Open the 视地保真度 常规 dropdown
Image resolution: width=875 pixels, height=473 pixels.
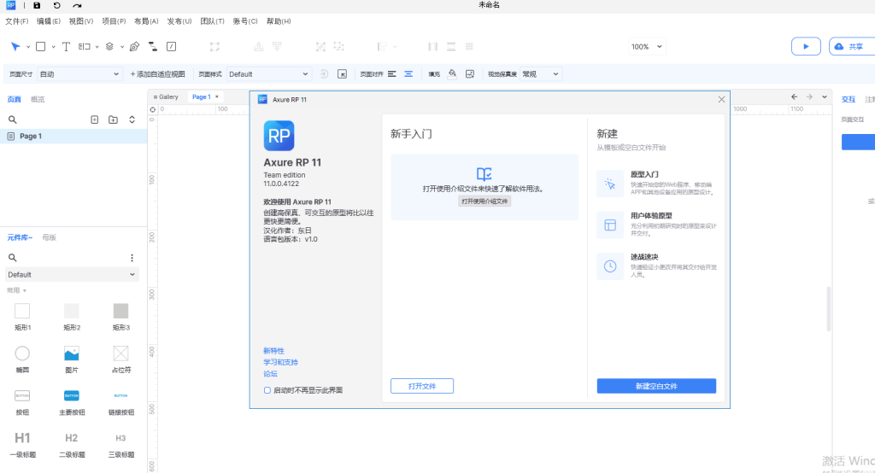coord(540,74)
